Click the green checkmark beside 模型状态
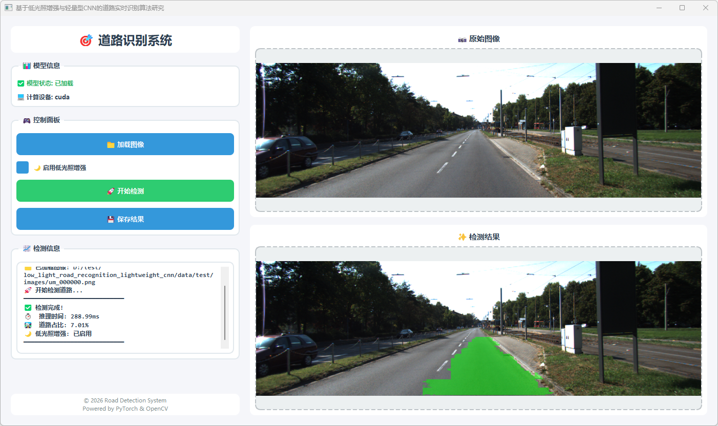 pyautogui.click(x=20, y=83)
